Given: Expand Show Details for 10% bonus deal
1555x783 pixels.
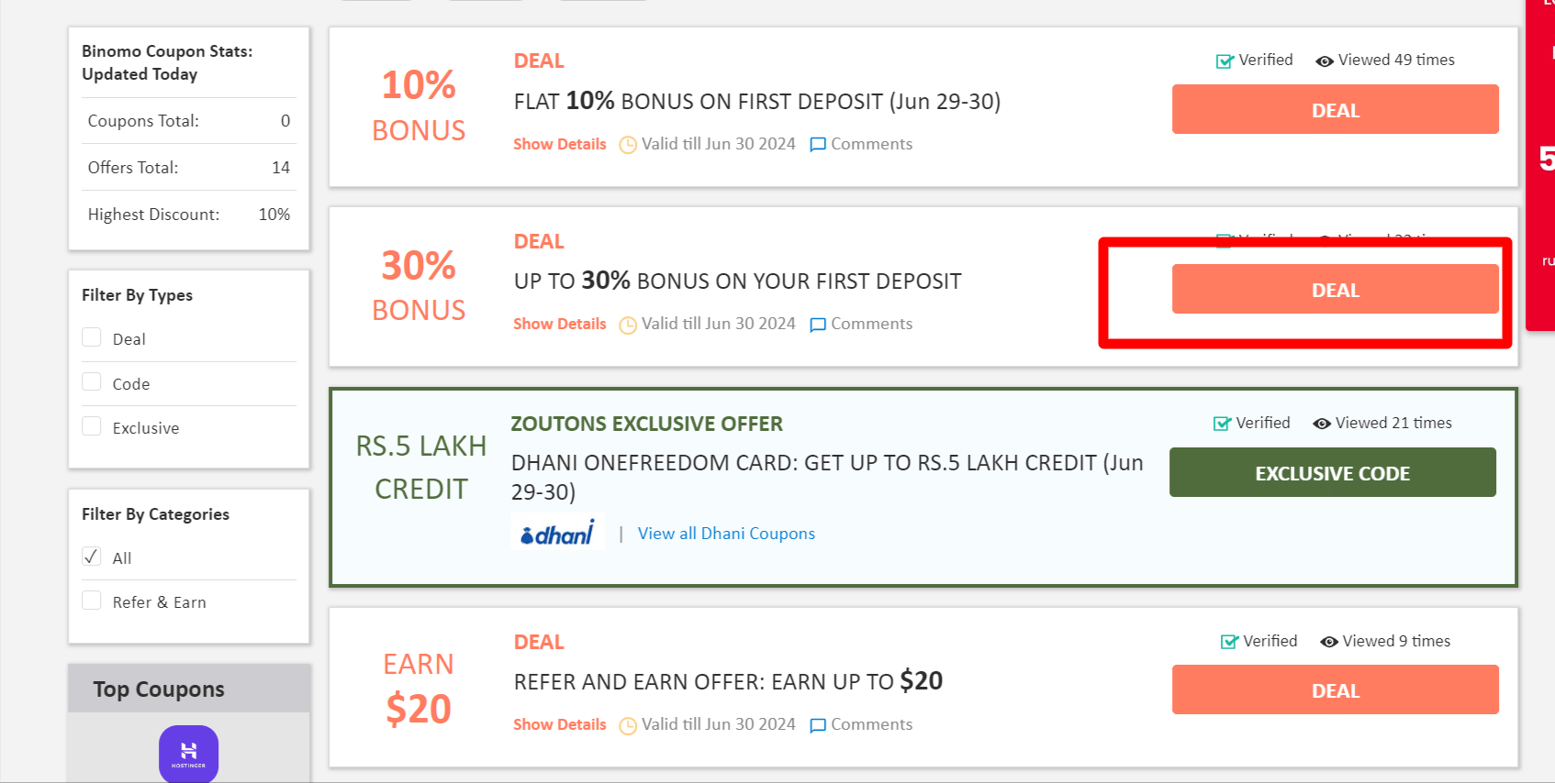Looking at the screenshot, I should click(x=559, y=144).
